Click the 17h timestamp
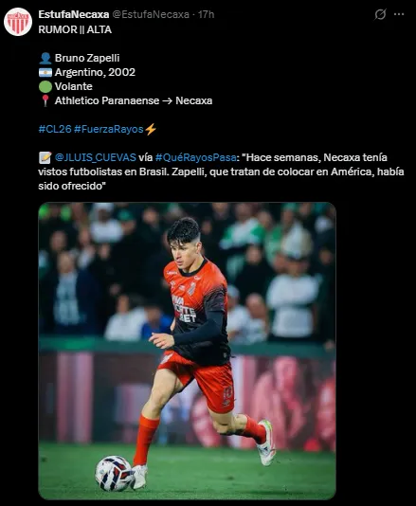This screenshot has height=506, width=416. click(207, 14)
